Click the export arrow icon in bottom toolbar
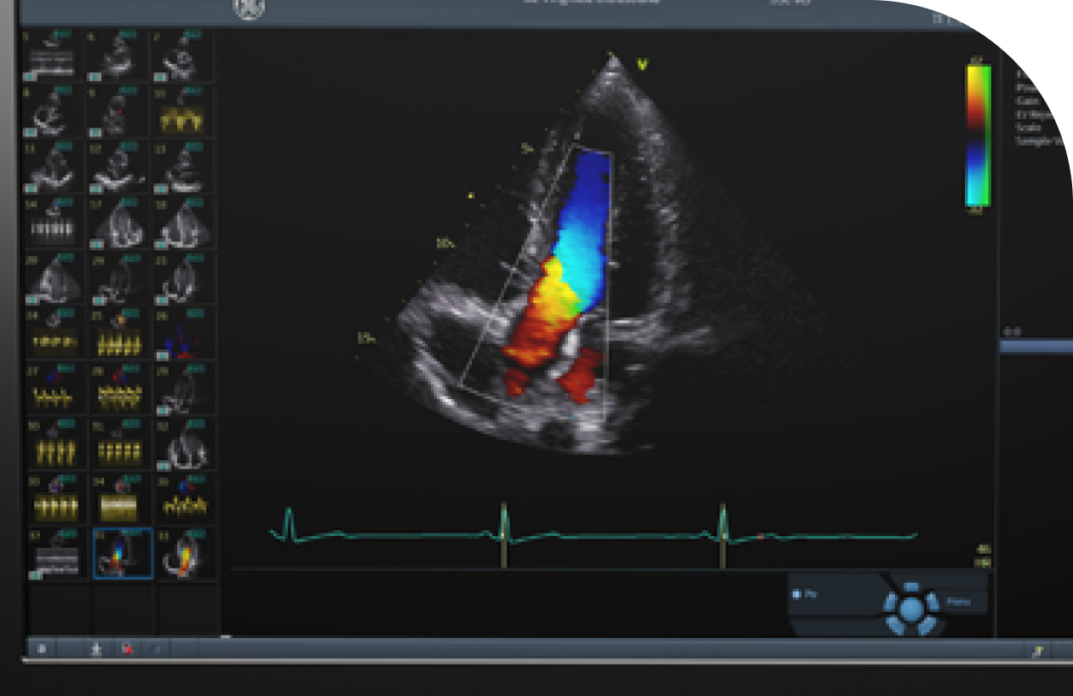 96,649
